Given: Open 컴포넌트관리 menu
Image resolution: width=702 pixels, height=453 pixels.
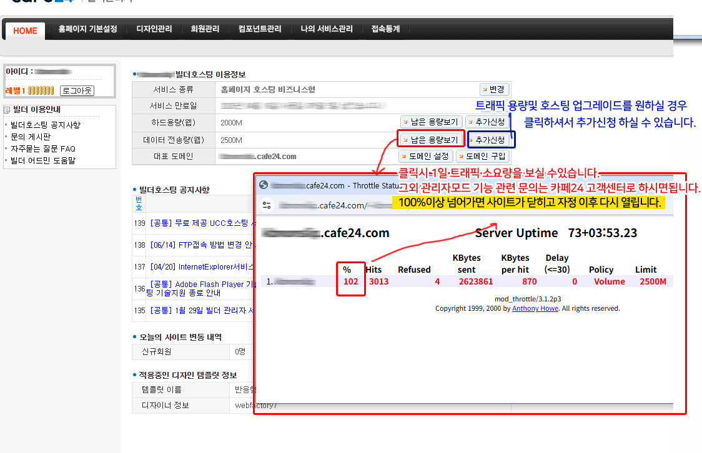Looking at the screenshot, I should point(260,29).
